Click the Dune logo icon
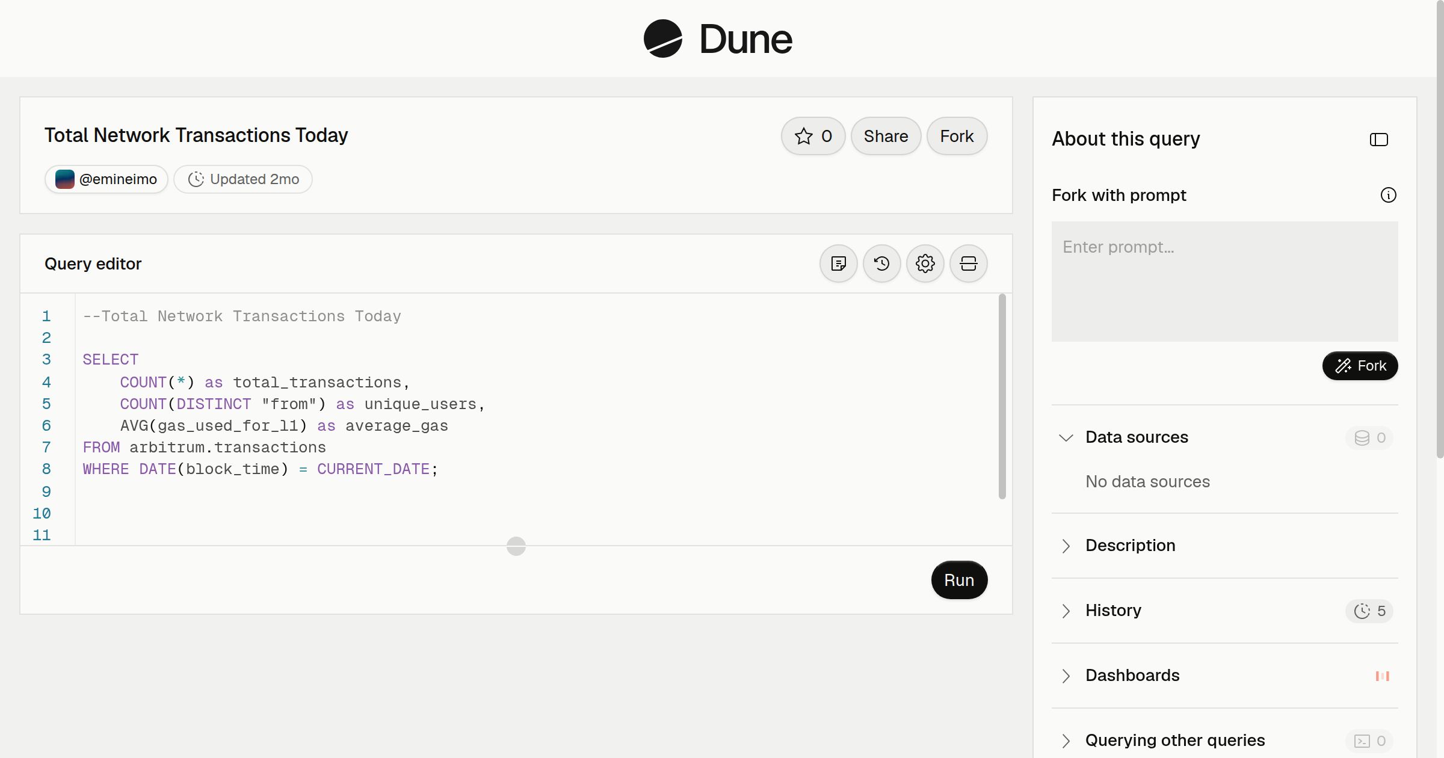 click(x=662, y=39)
